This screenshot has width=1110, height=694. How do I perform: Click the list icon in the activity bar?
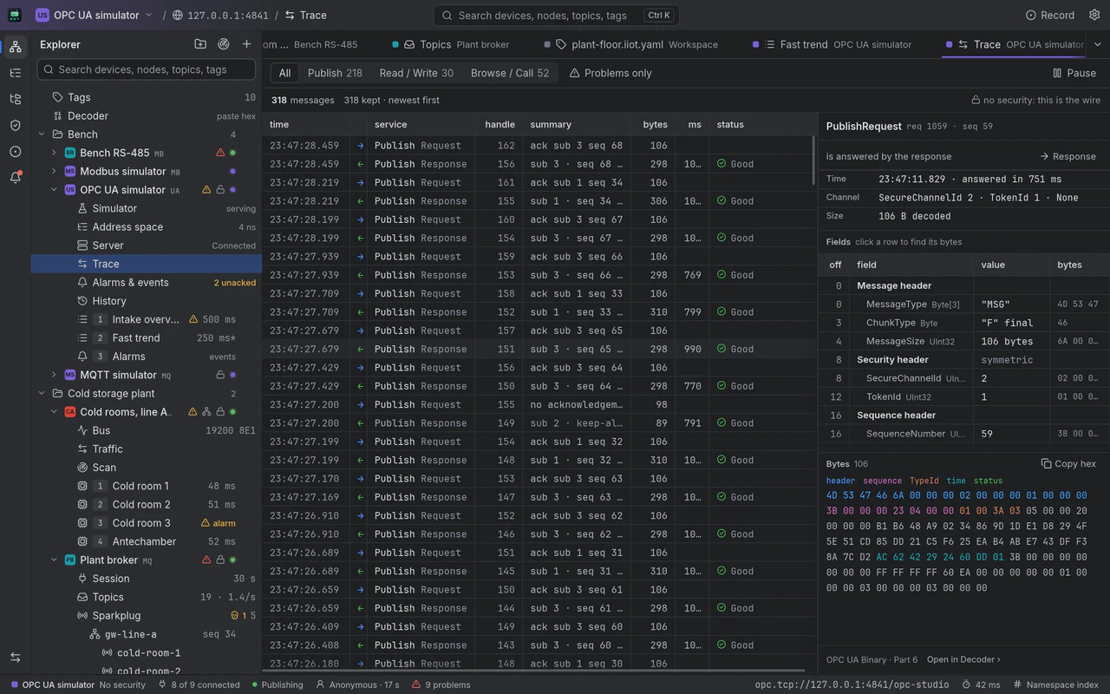pyautogui.click(x=15, y=73)
